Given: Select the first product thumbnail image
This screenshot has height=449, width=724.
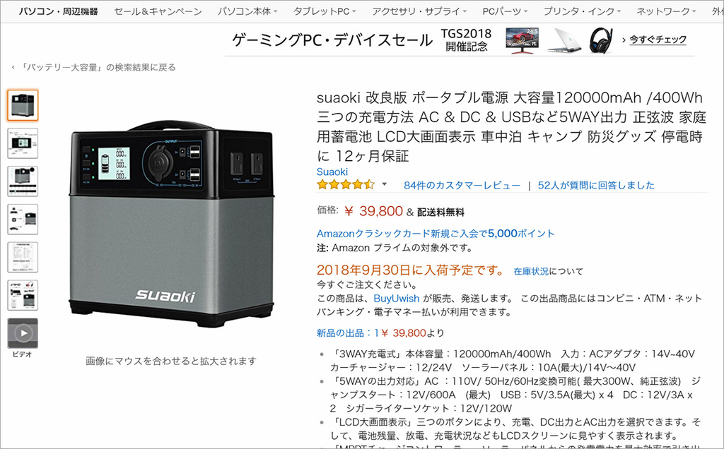Looking at the screenshot, I should click(23, 106).
